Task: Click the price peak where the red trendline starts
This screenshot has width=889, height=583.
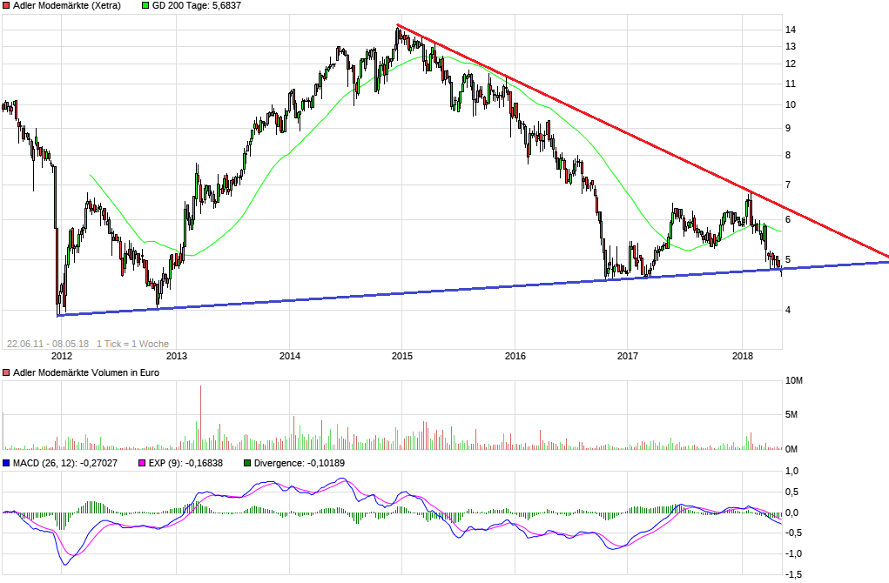Action: click(397, 27)
